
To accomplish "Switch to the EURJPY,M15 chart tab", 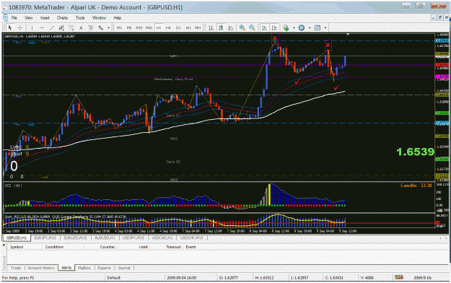I will point(45,238).
